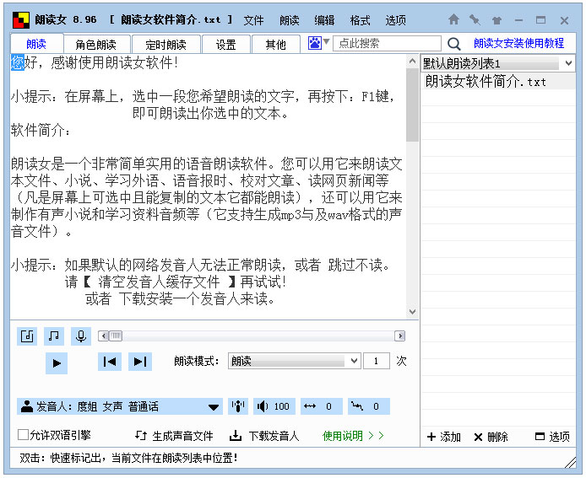Click the pitch curve control
This screenshot has height=478, width=586.
[369, 406]
